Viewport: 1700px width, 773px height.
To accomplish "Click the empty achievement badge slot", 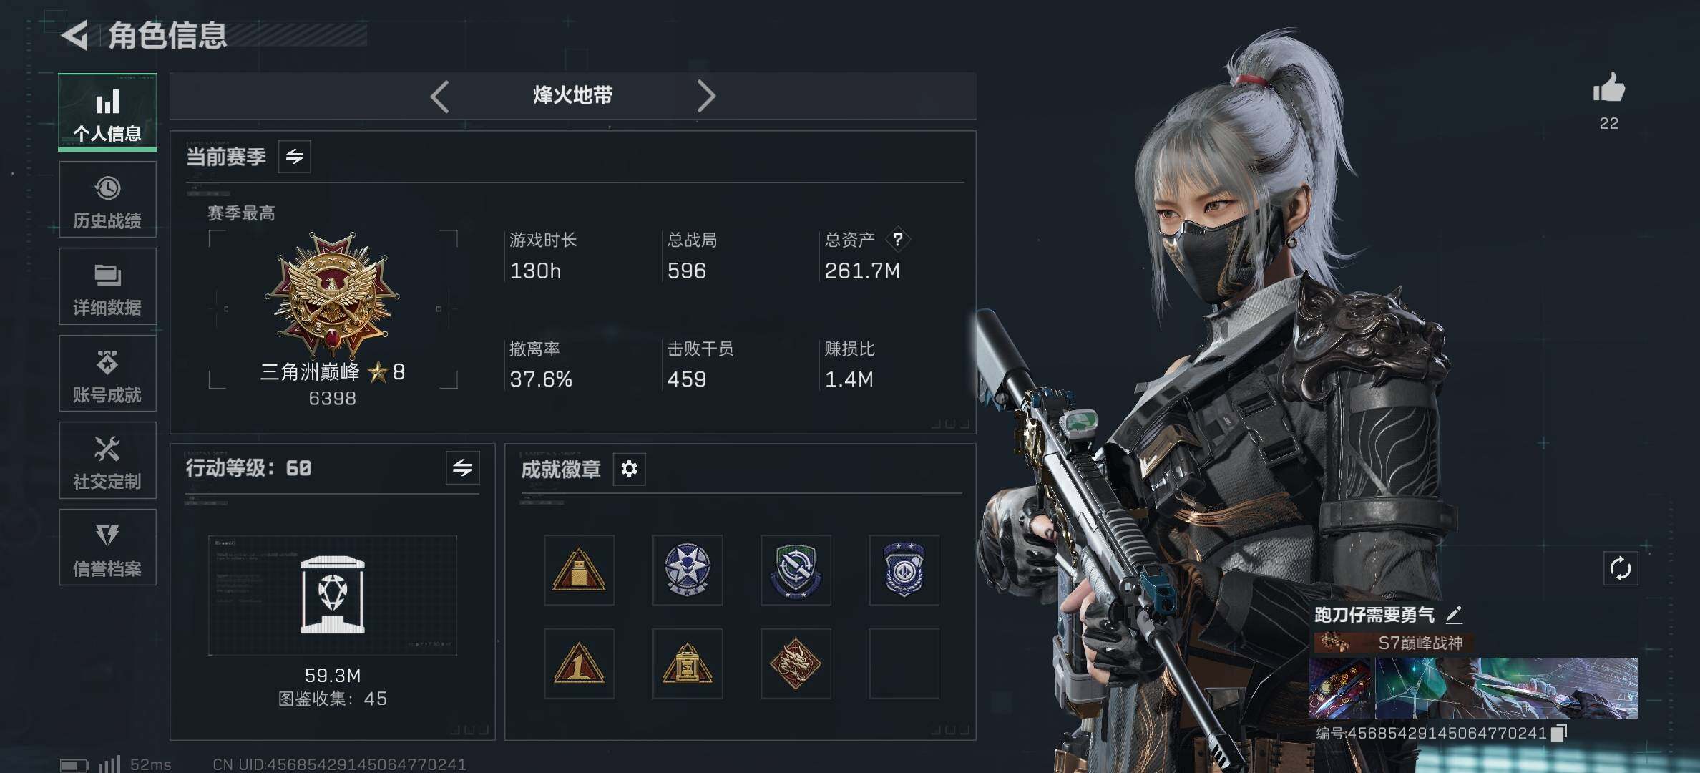I will (x=904, y=663).
